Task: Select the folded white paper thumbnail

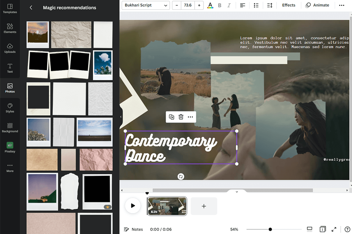Action: (x=64, y=132)
